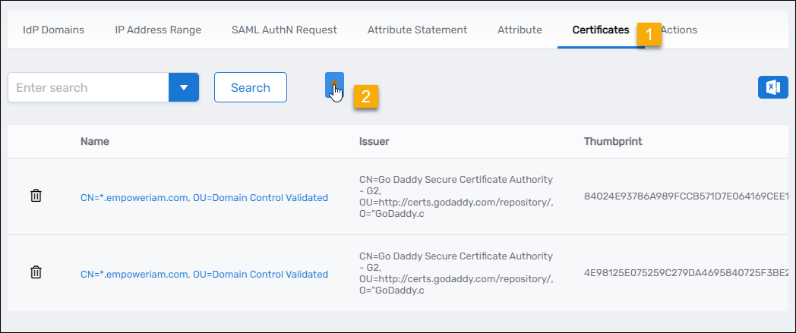Click the Issuer column header
The height and width of the screenshot is (333, 796).
[x=374, y=141]
